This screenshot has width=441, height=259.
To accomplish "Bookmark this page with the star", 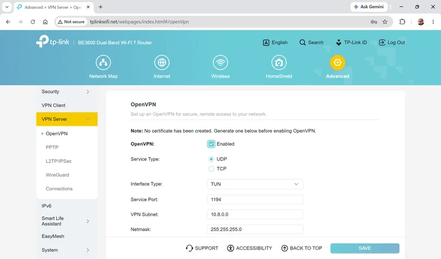I will tap(385, 22).
